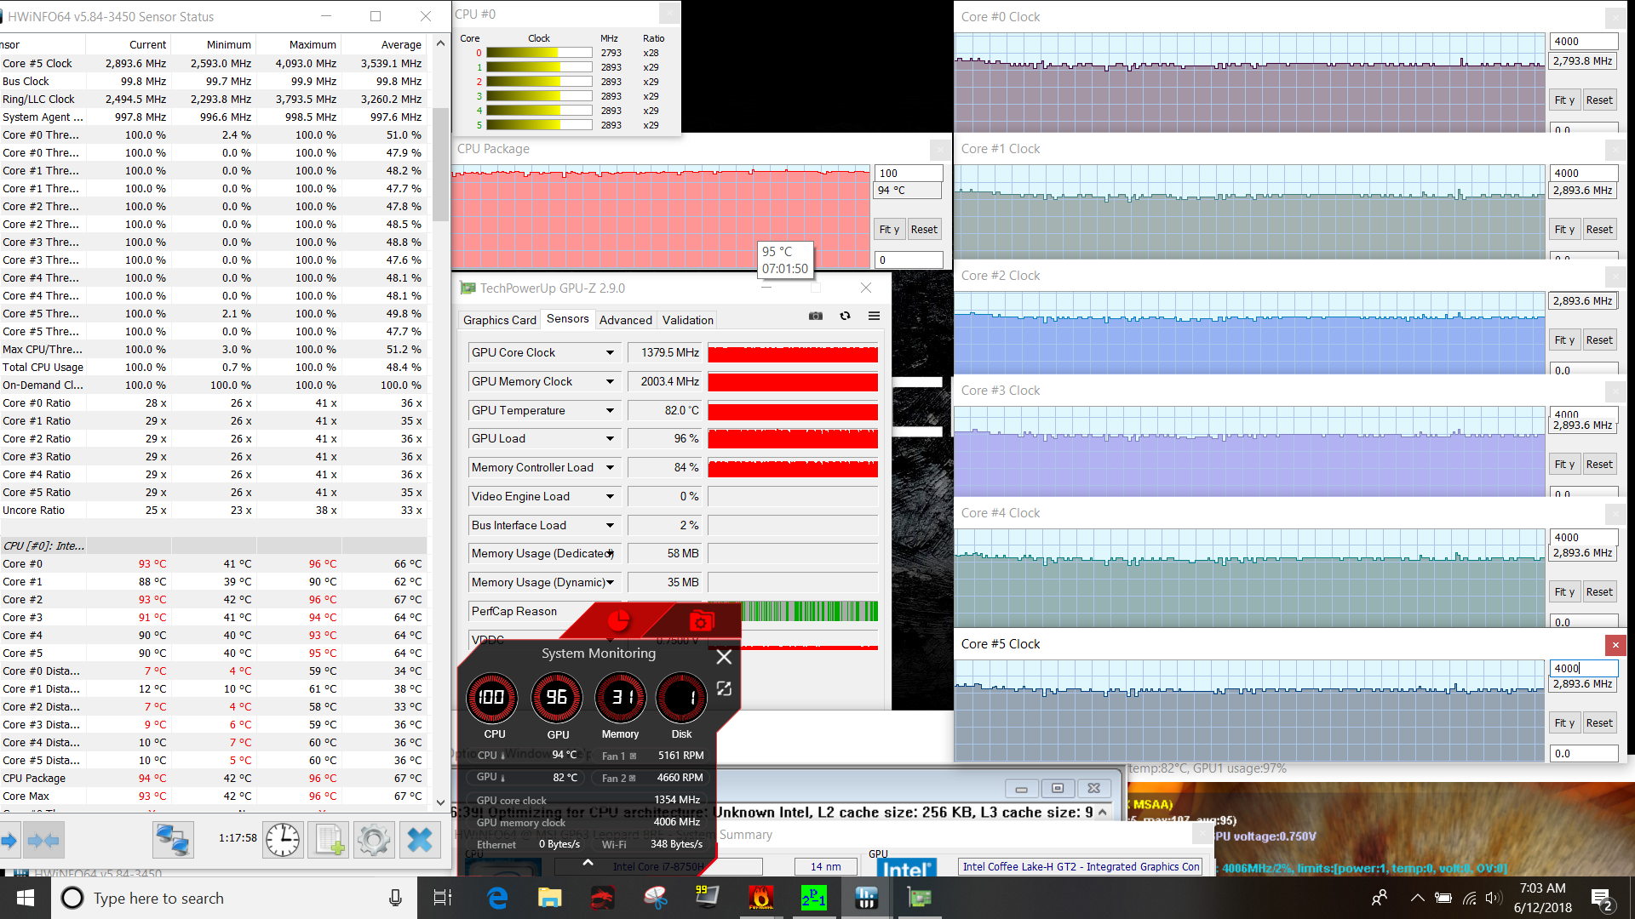Click the blue X close sensors icon
1635x919 pixels.
(x=420, y=840)
